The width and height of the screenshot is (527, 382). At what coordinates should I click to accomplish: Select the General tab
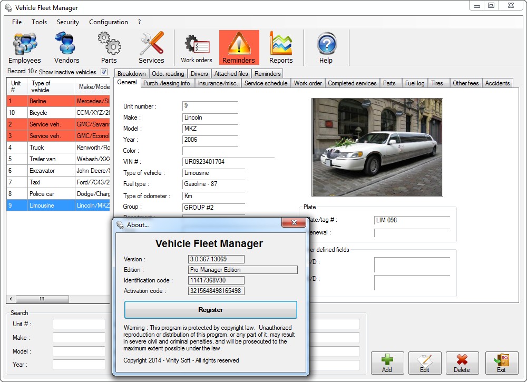tap(127, 82)
